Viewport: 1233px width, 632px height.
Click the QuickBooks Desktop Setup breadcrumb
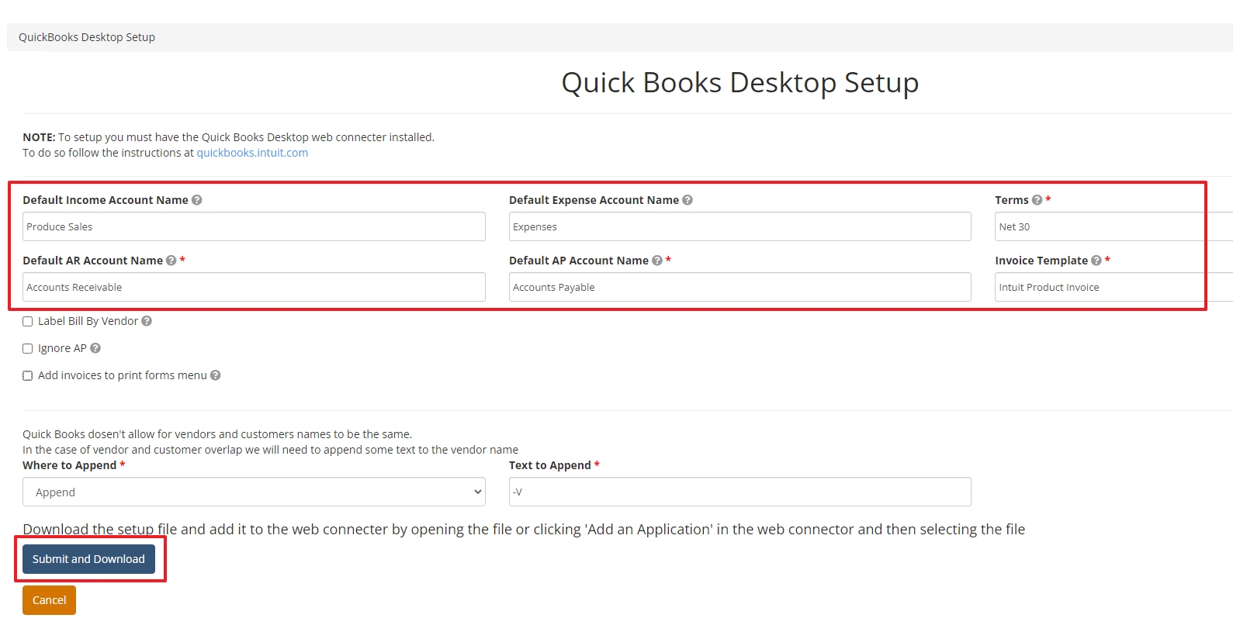pos(87,37)
